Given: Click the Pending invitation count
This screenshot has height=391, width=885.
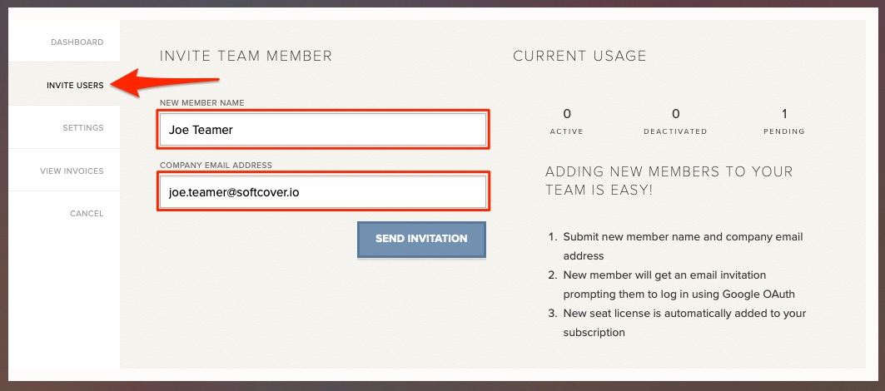Looking at the screenshot, I should [x=784, y=114].
